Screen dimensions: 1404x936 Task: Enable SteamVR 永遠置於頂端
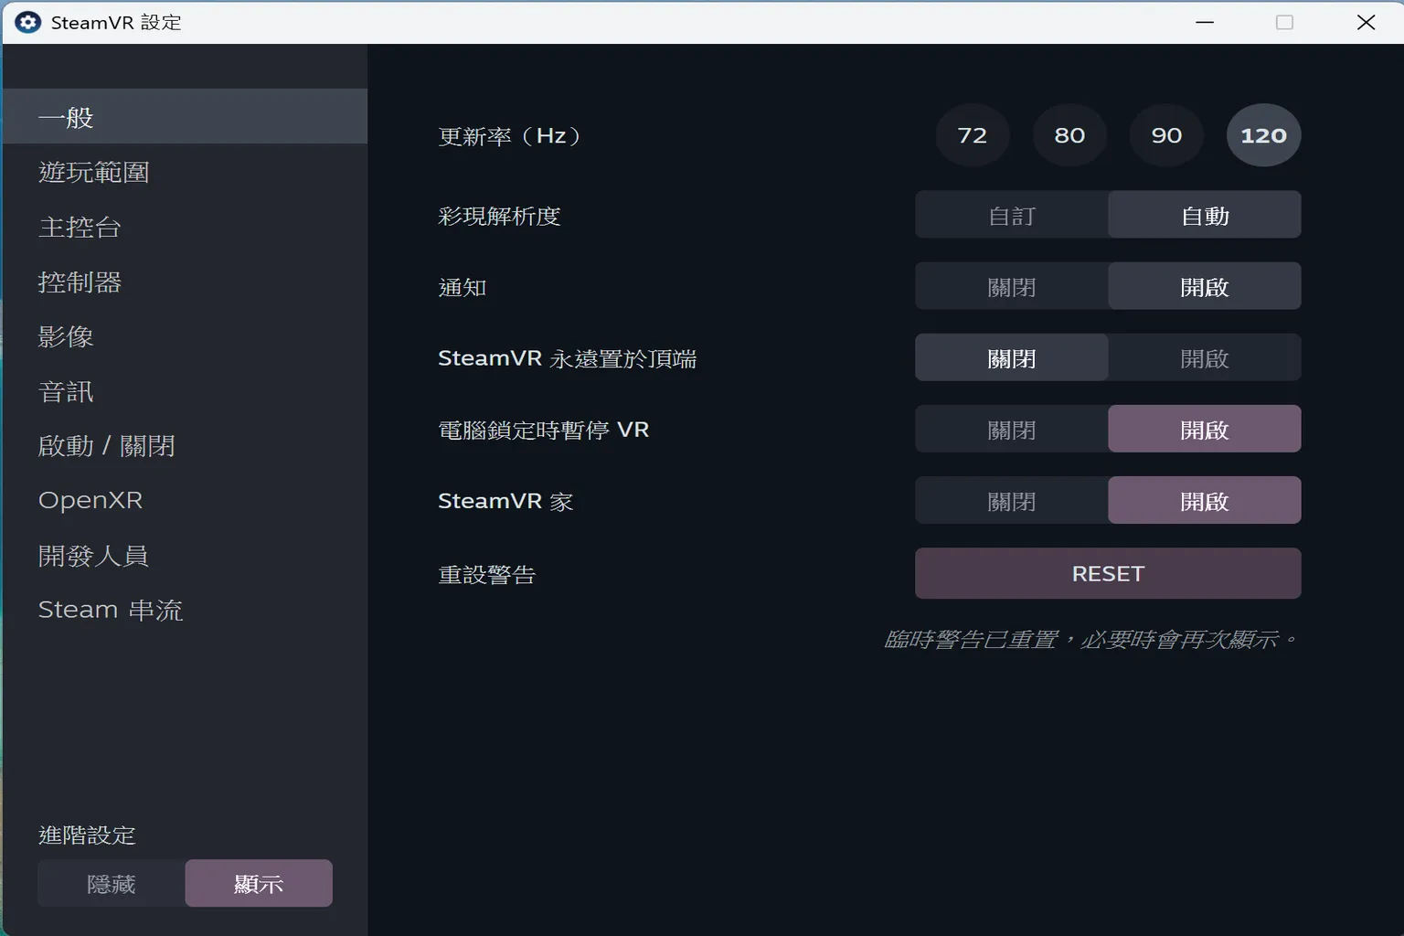pos(1204,356)
